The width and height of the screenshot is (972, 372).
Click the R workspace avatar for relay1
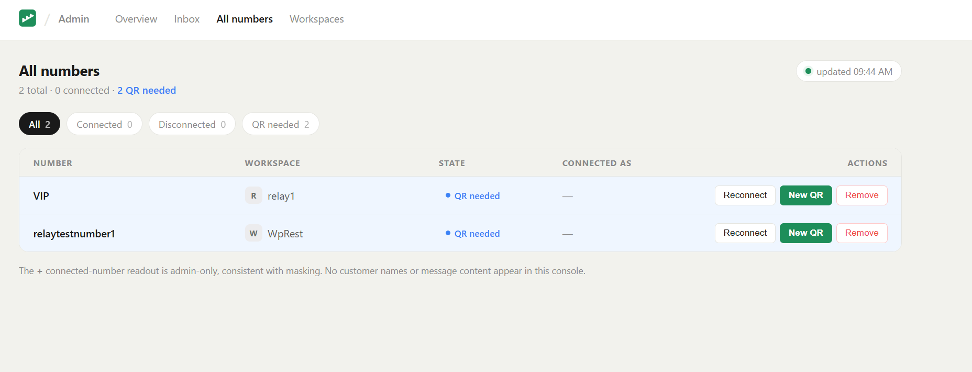pos(253,195)
